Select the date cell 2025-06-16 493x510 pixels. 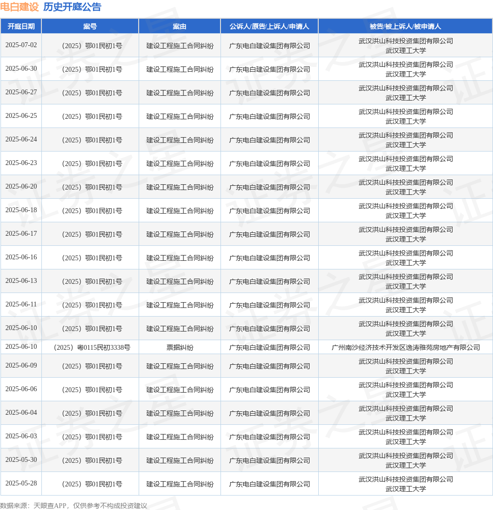[21, 257]
